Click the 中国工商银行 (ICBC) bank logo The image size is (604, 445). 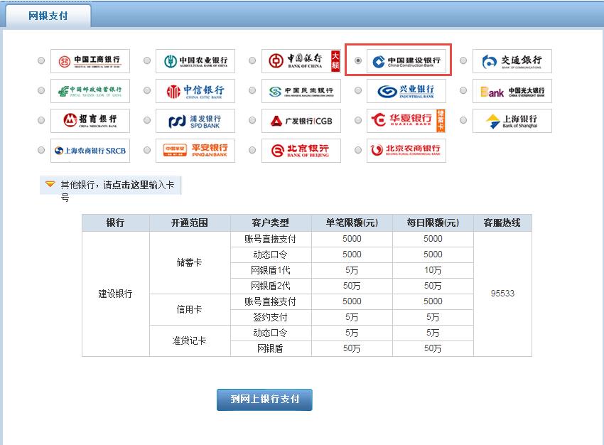[90, 61]
